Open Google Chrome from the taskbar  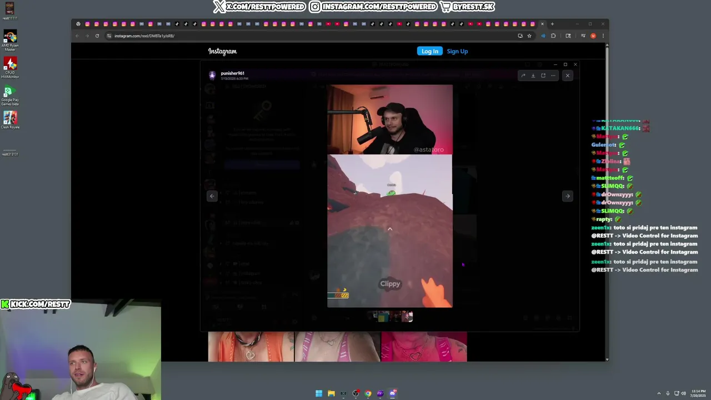coord(368,393)
